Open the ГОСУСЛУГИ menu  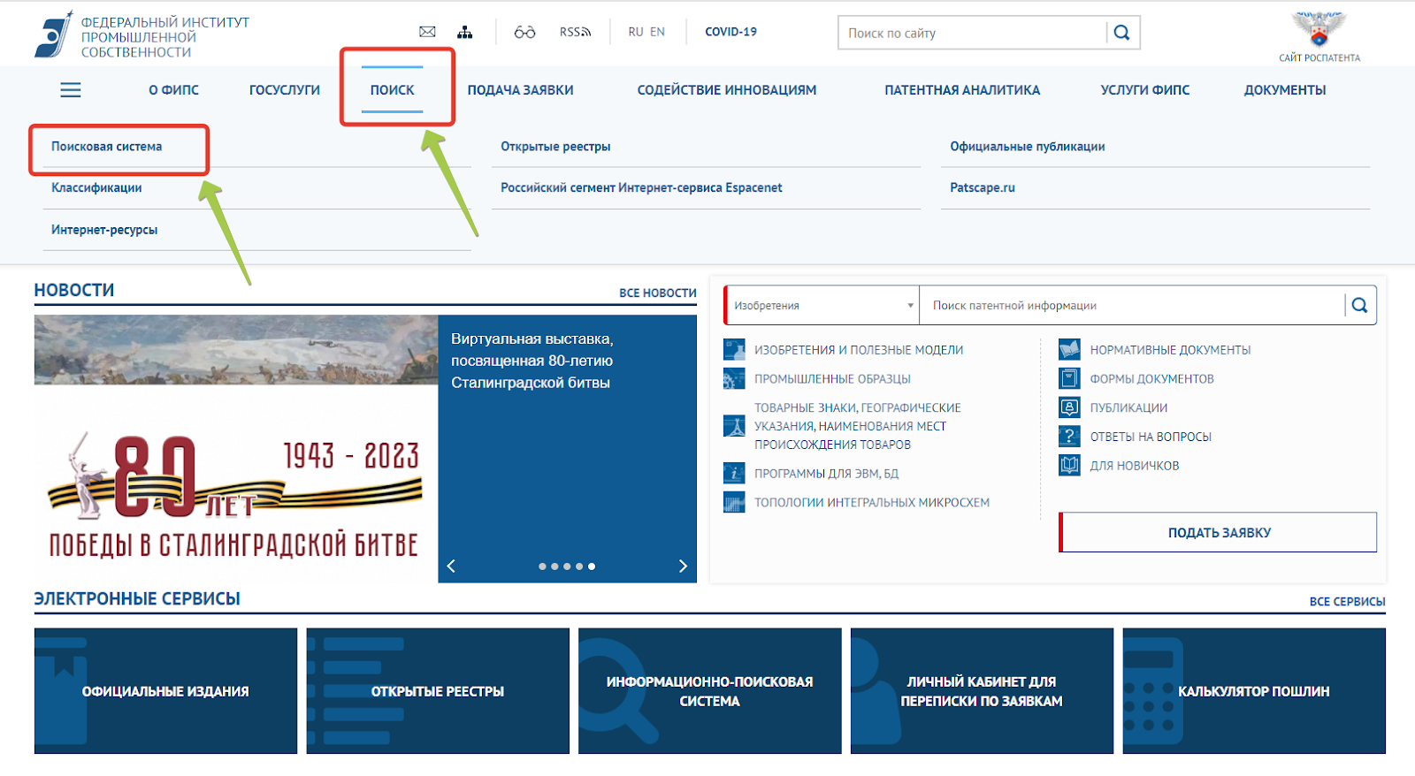point(285,90)
